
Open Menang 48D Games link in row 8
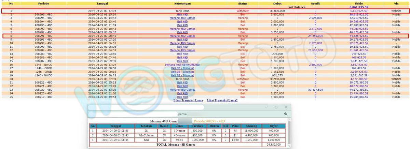[x=182, y=36]
